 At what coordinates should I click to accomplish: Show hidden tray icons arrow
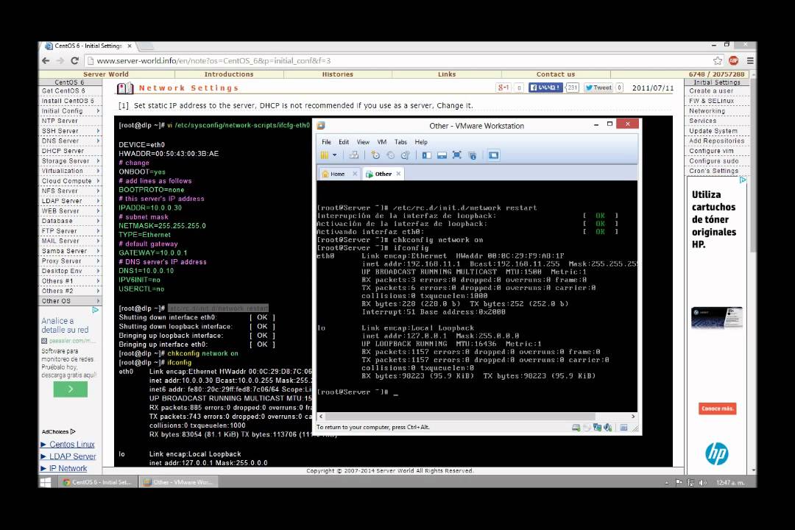coord(667,483)
